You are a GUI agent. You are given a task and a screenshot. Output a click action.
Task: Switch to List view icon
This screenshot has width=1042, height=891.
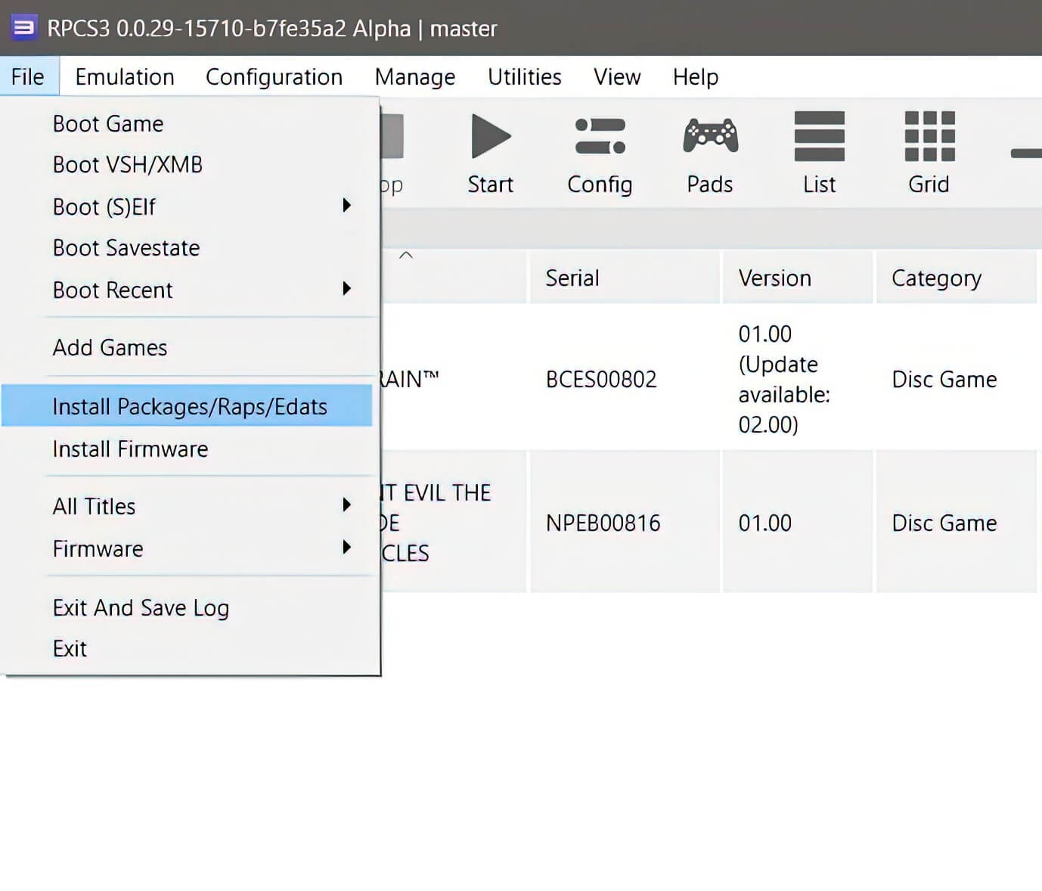pyautogui.click(x=819, y=137)
